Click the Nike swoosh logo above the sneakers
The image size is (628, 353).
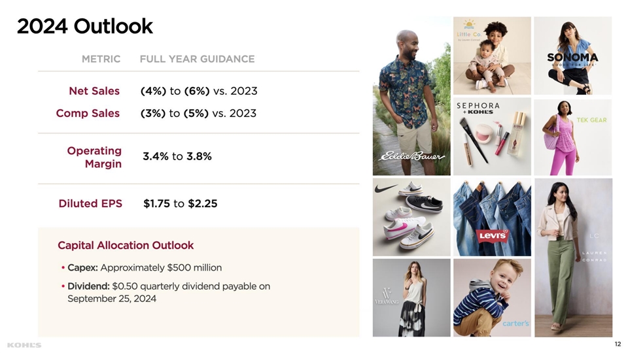pos(387,190)
